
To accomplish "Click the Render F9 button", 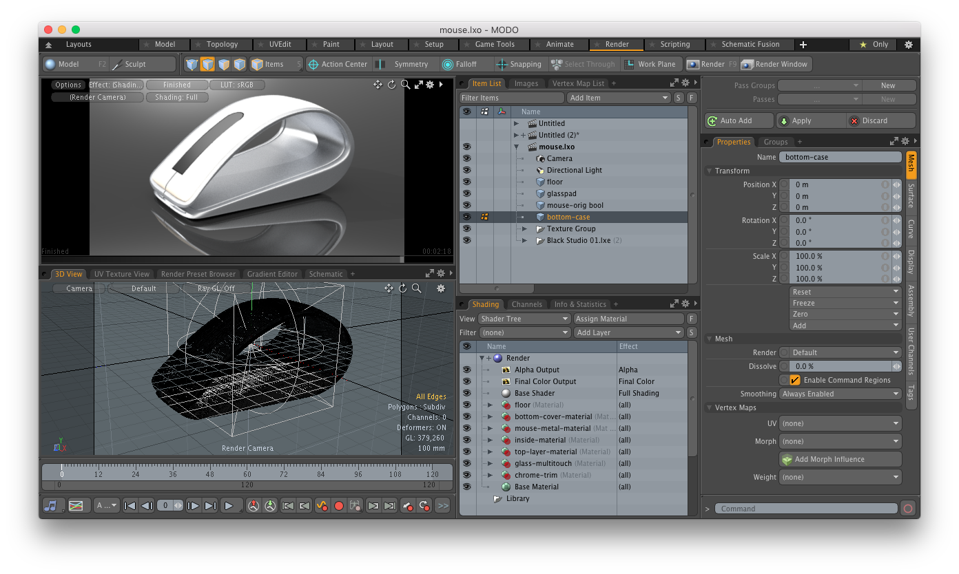I will tap(712, 64).
